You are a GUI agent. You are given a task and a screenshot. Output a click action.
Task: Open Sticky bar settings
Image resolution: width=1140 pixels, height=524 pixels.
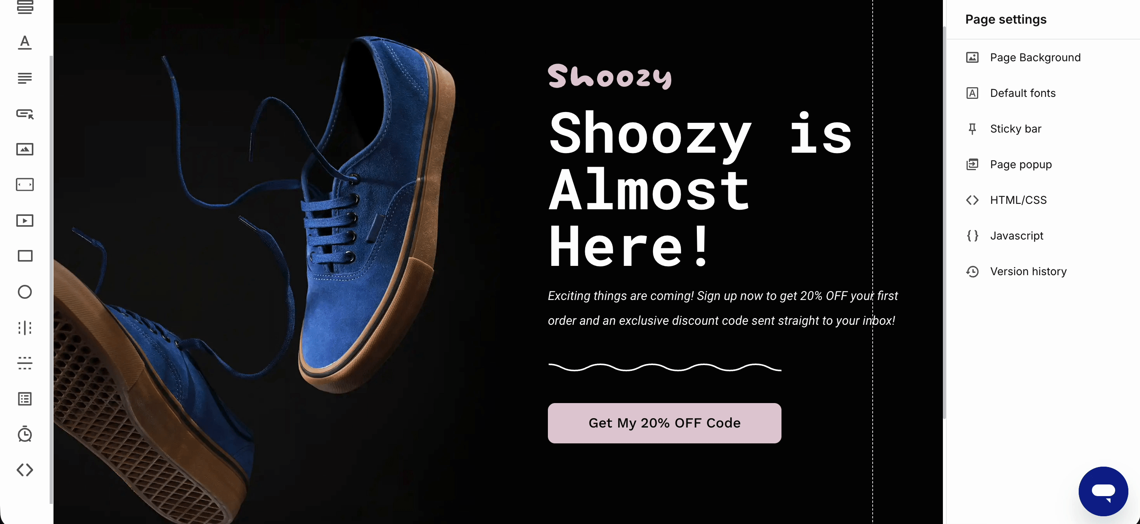[x=1003, y=129]
